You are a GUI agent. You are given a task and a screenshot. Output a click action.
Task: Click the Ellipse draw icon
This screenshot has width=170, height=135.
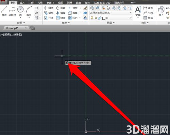coord(36,13)
